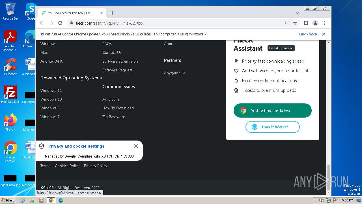The image size is (362, 204).
Task: Select agentsinfo.jpg desktop file
Action: (x=10, y=180)
